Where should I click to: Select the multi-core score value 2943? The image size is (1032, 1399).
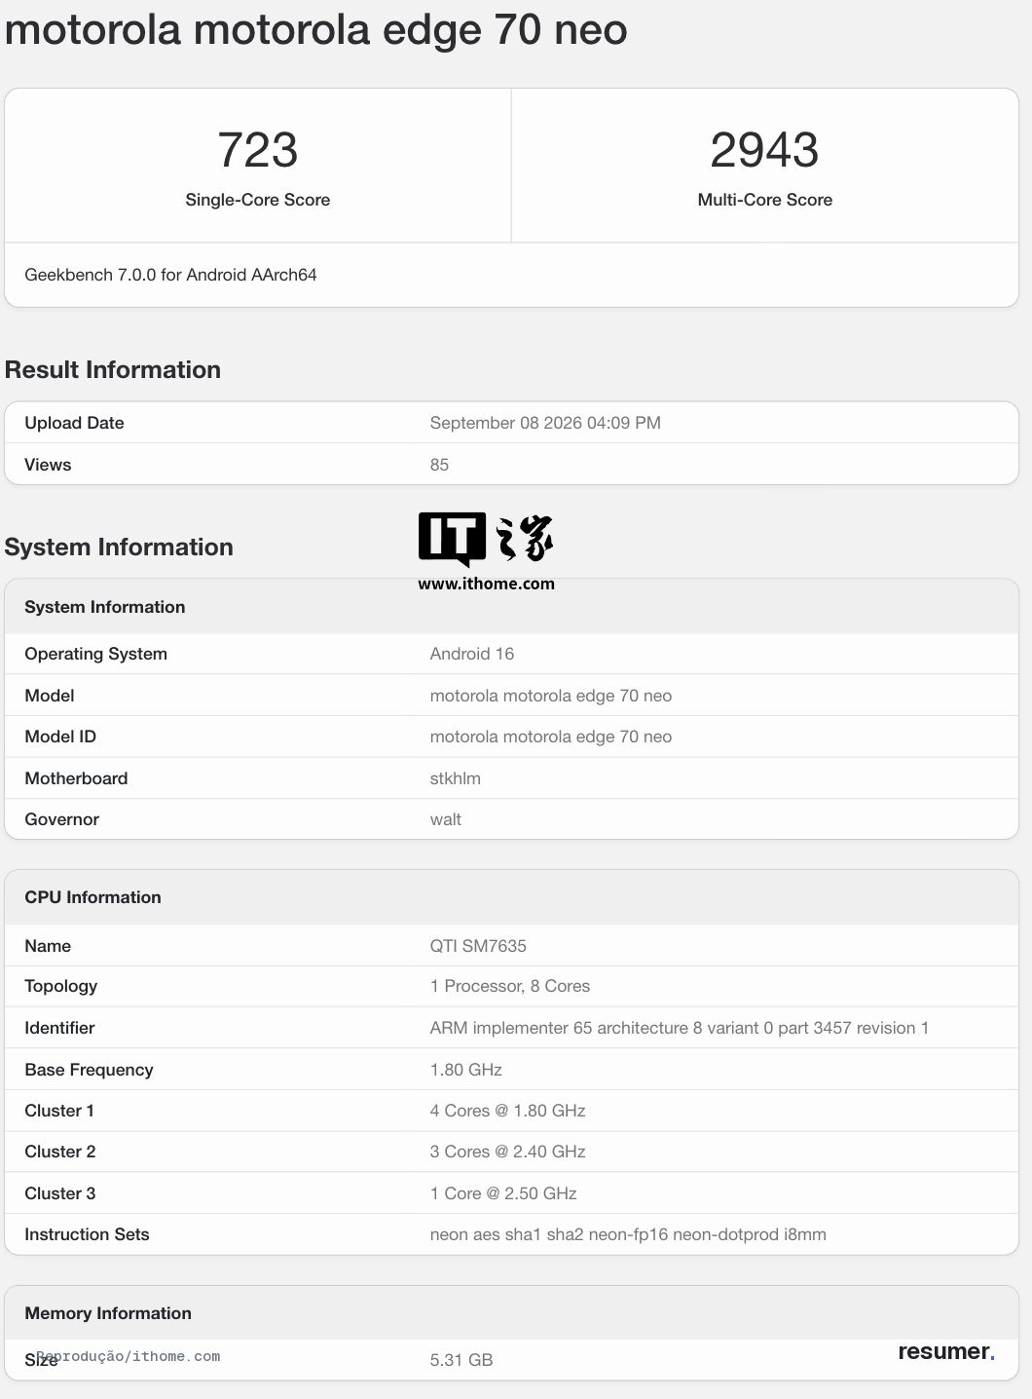764,150
